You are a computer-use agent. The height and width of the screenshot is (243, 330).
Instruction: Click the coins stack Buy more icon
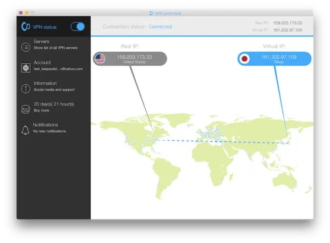click(26, 109)
